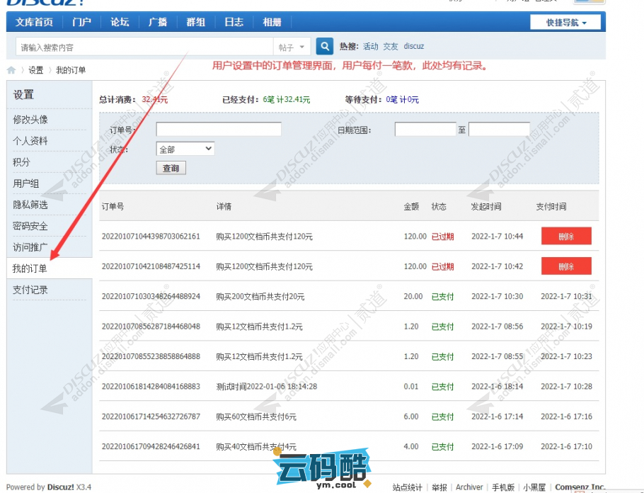Expand the 快捷导航 quick navigation menu

[x=565, y=23]
